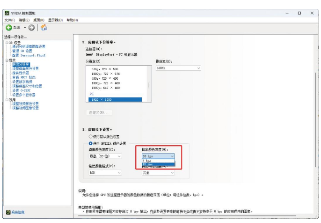Click the NVIDIA logo in title bar
321x223 pixels.
point(7,13)
